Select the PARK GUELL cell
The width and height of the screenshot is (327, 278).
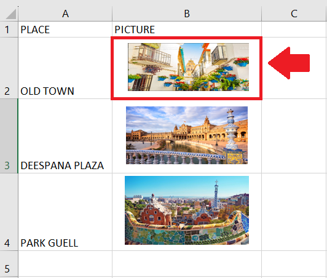click(x=65, y=212)
